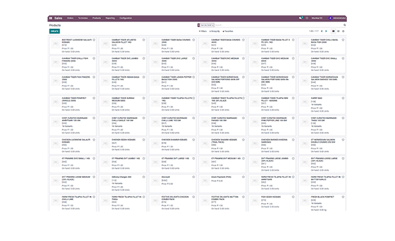Star Festive Delights Chicken Combo Pack card
Viewport: 395px width, 241px height.
tap(193, 197)
